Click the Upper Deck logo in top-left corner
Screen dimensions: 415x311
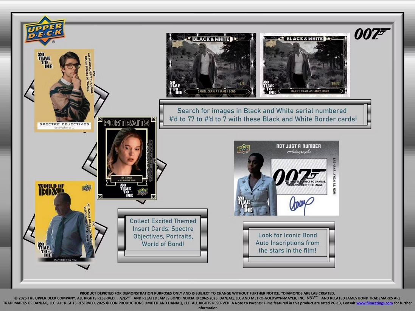point(44,31)
